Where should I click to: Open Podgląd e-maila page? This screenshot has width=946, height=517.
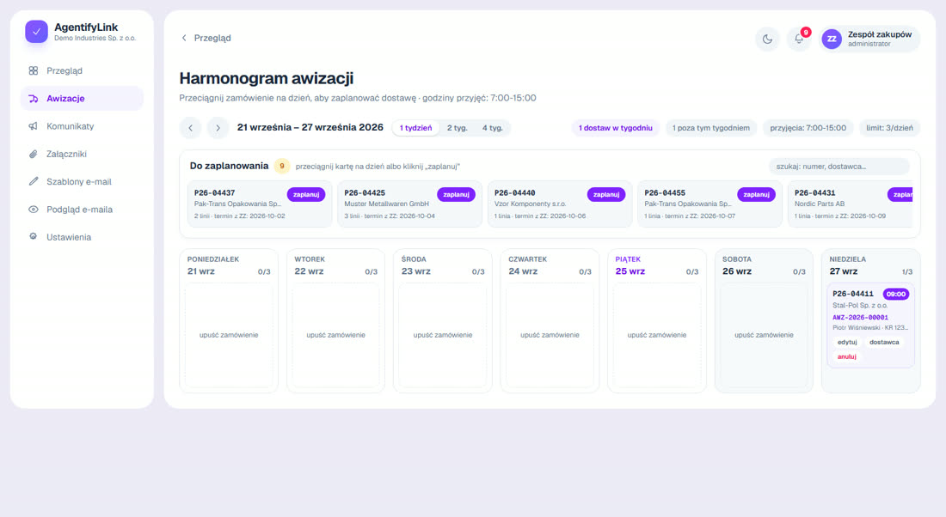(x=82, y=209)
